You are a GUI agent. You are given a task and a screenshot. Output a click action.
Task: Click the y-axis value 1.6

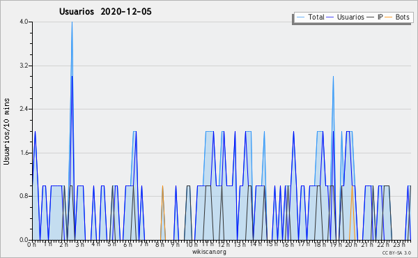pyautogui.click(x=24, y=153)
